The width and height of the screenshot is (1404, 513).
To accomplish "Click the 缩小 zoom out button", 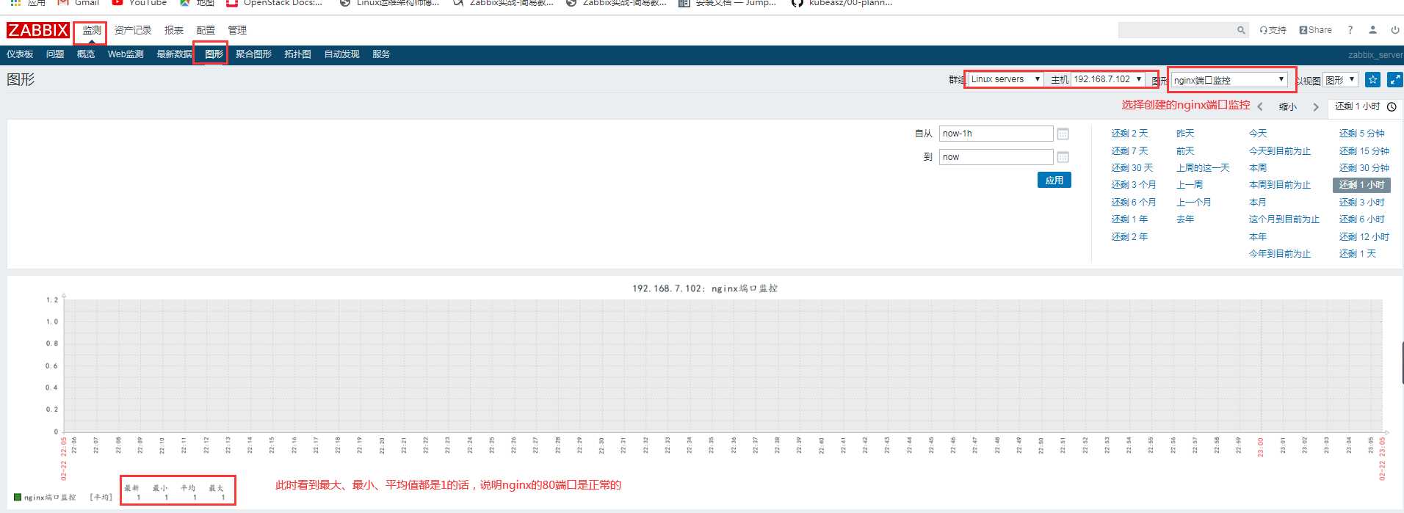I will pyautogui.click(x=1288, y=107).
